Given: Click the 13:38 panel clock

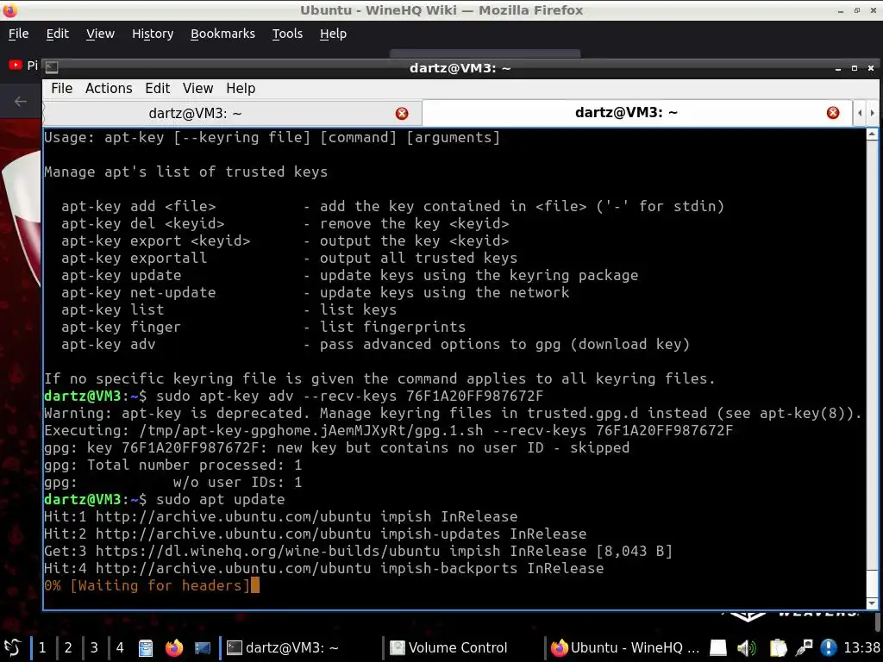Looking at the screenshot, I should click(861, 647).
